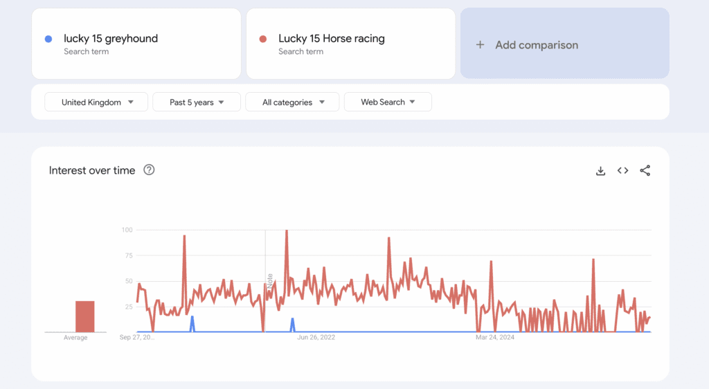Image resolution: width=709 pixels, height=389 pixels.
Task: Open the embed code icon
Action: coord(622,171)
